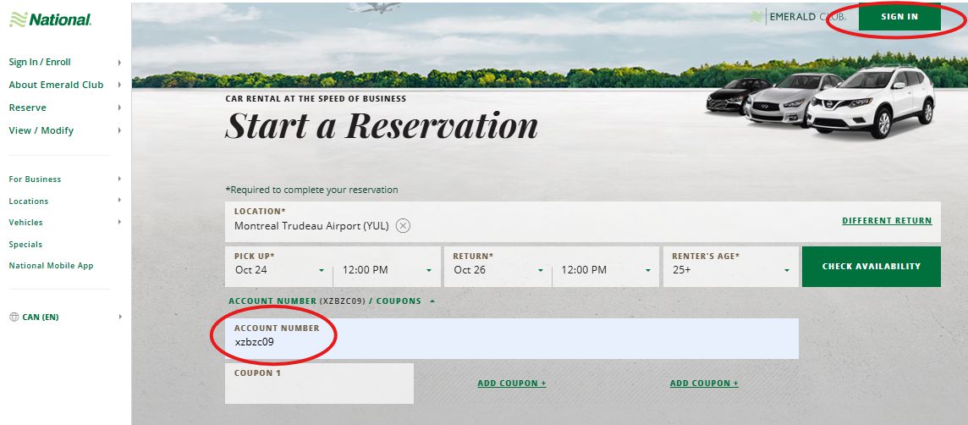This screenshot has width=968, height=425.
Task: Click the globe icon beside CAN (EN)
Action: 14,317
